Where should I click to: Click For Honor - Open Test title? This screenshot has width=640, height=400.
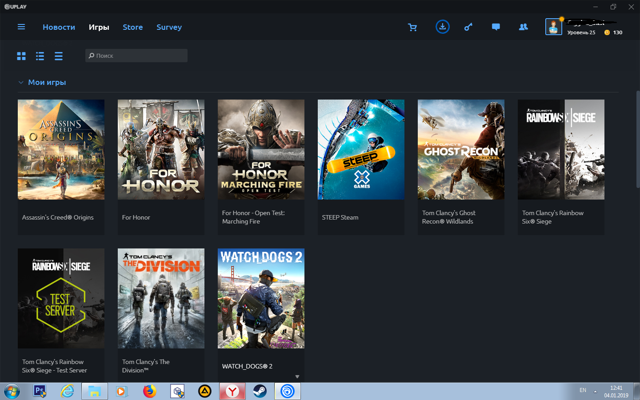coord(253,217)
